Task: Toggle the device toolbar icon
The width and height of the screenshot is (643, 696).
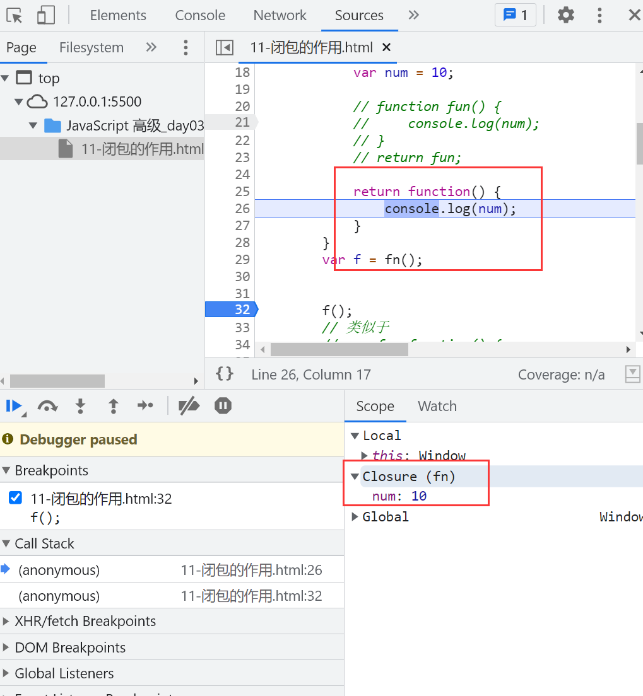Action: (46, 15)
